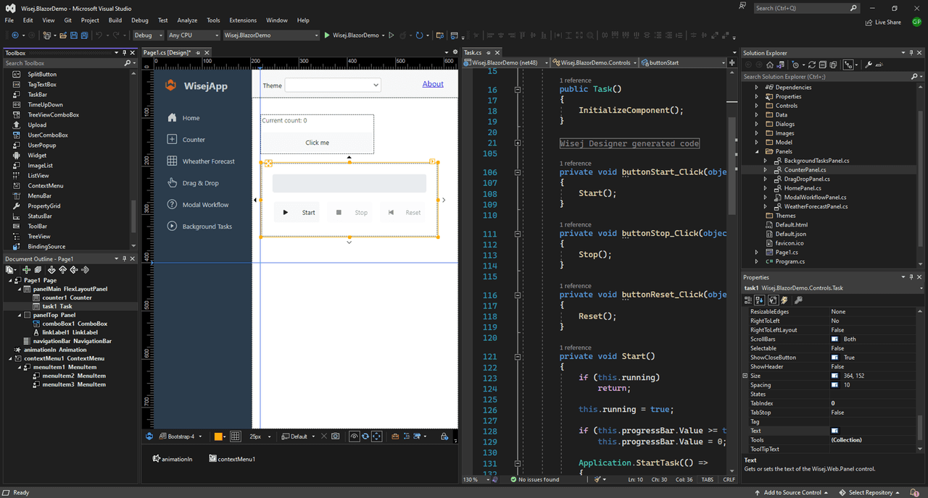Click the Home icon in WisejApp navigation

(172, 117)
